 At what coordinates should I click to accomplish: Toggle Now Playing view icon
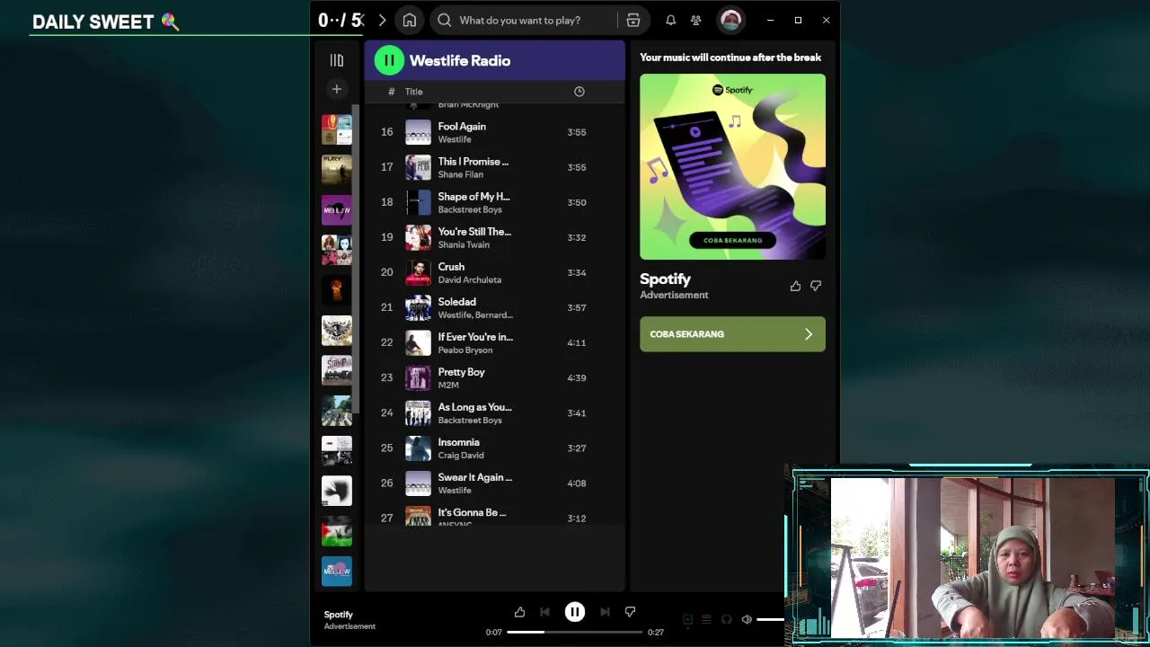pyautogui.click(x=687, y=619)
